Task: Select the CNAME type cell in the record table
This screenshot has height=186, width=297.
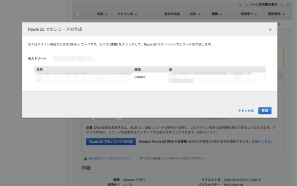Action: (140, 77)
